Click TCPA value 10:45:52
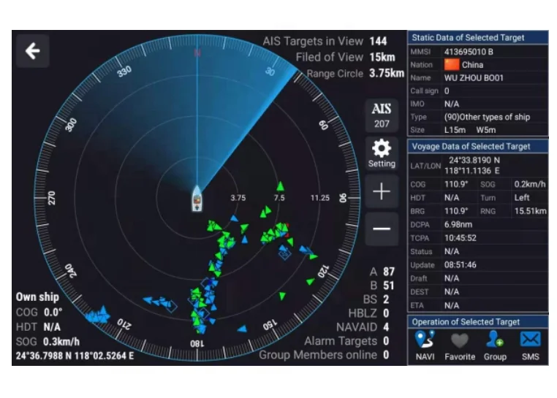 click(460, 238)
